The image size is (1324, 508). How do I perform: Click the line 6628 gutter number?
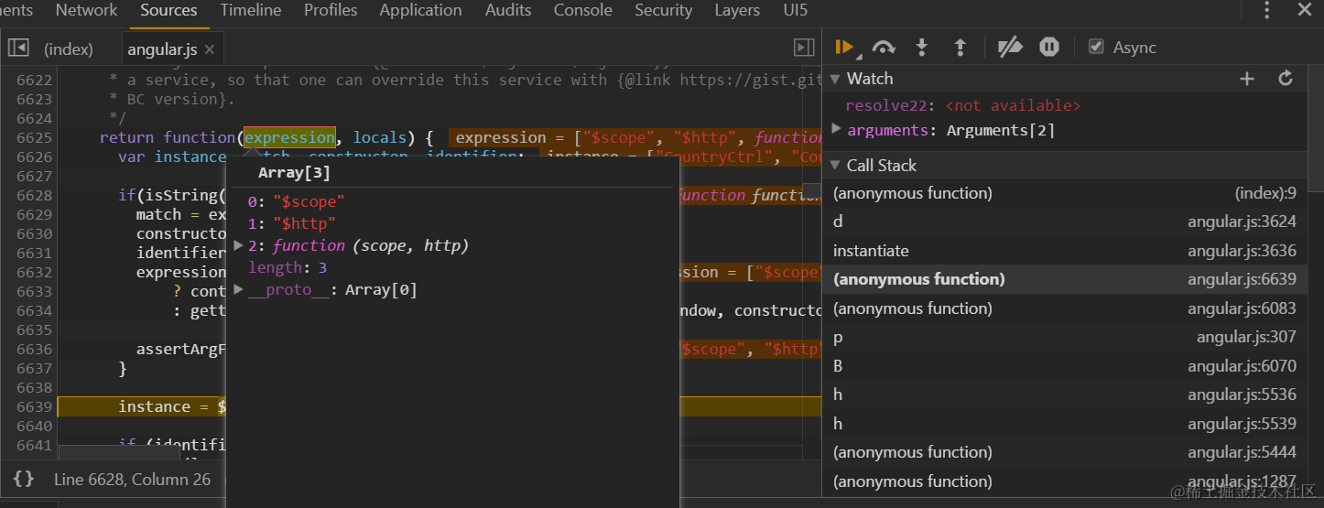[x=34, y=195]
